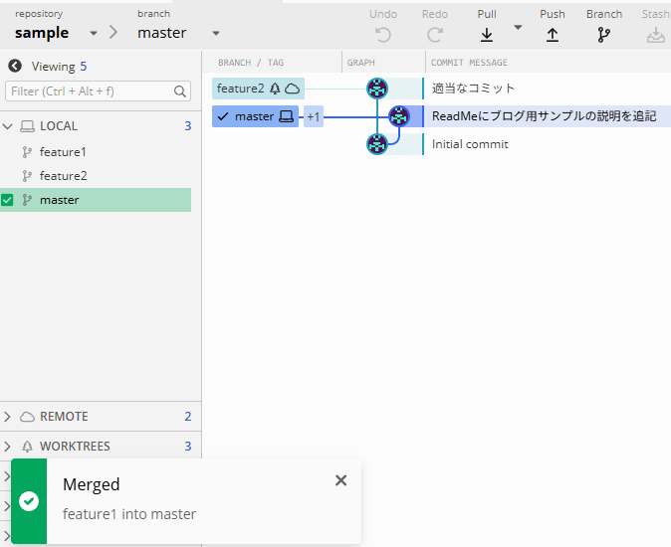The image size is (671, 547).
Task: Open the Initial commit message row
Action: coord(470,144)
